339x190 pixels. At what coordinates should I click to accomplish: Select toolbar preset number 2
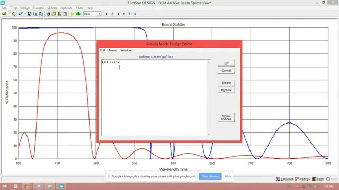point(112,14)
